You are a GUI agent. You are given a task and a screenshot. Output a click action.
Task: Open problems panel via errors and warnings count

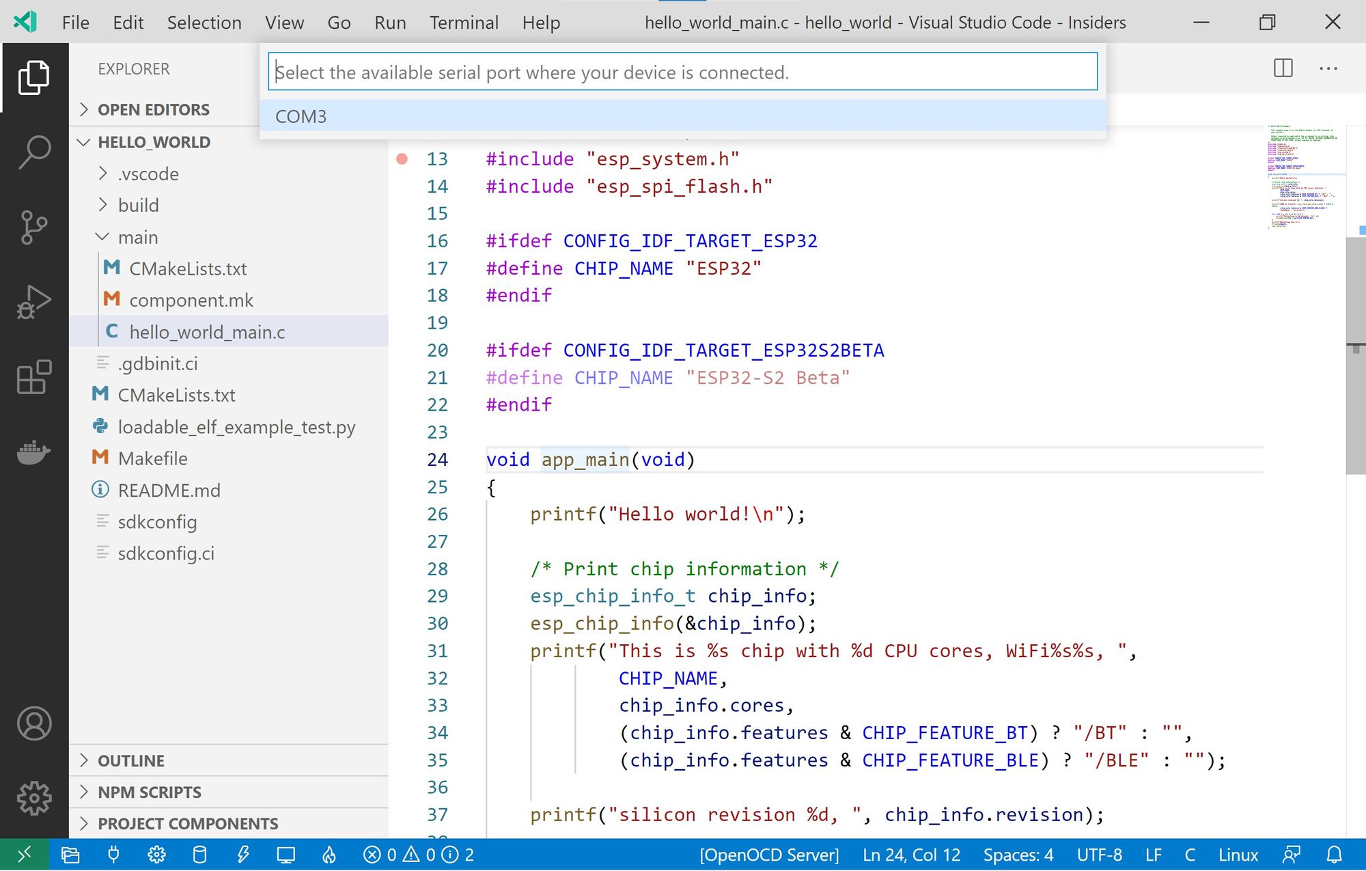point(418,855)
